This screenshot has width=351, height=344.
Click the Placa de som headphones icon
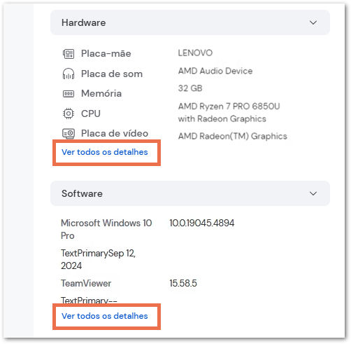(x=69, y=74)
